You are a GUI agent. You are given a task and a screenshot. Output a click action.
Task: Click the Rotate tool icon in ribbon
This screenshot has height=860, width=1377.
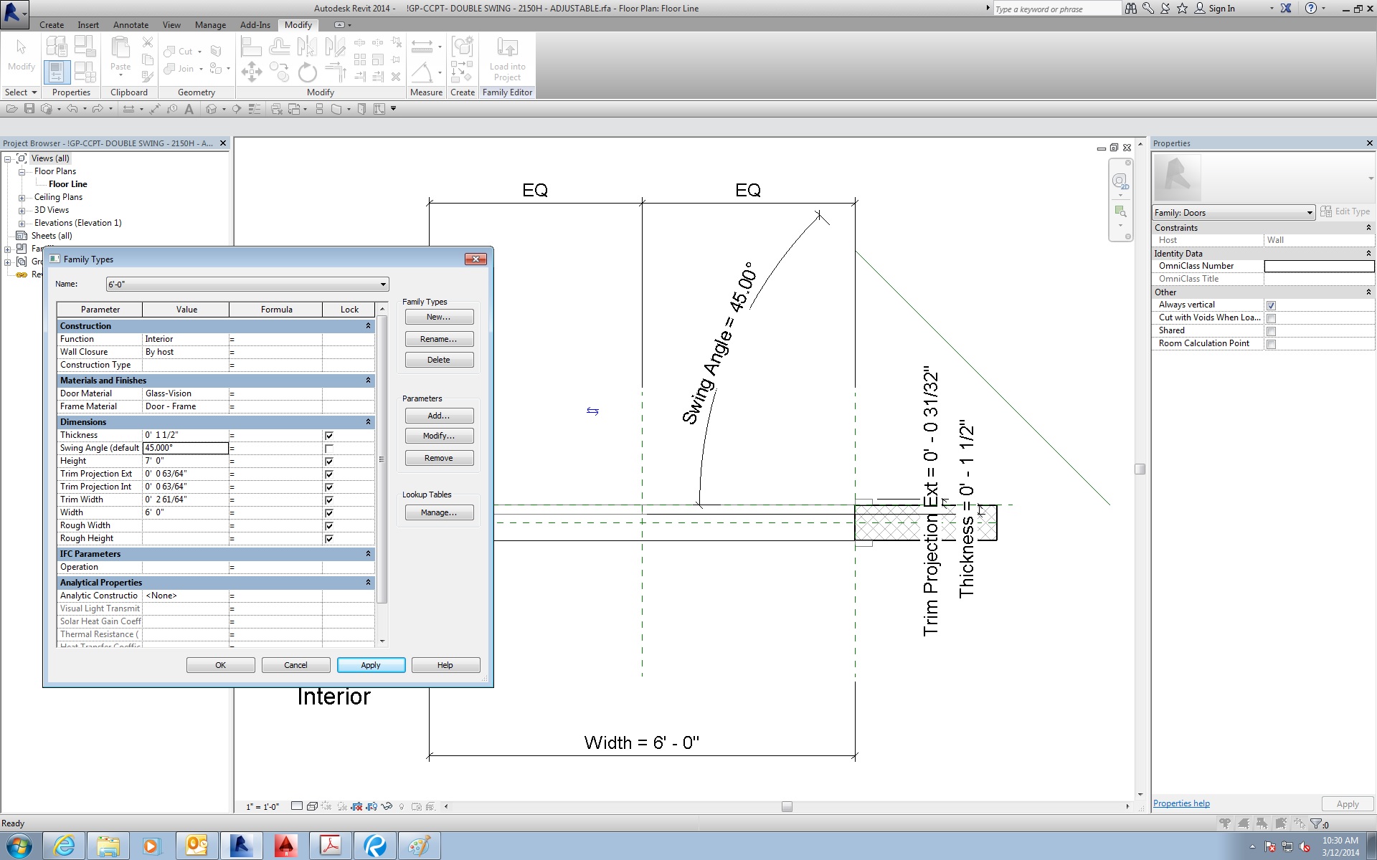(x=307, y=72)
